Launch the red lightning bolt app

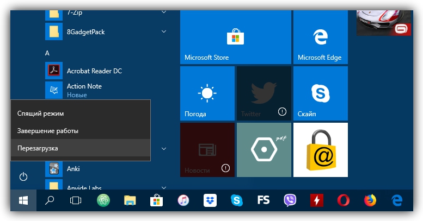(x=317, y=200)
